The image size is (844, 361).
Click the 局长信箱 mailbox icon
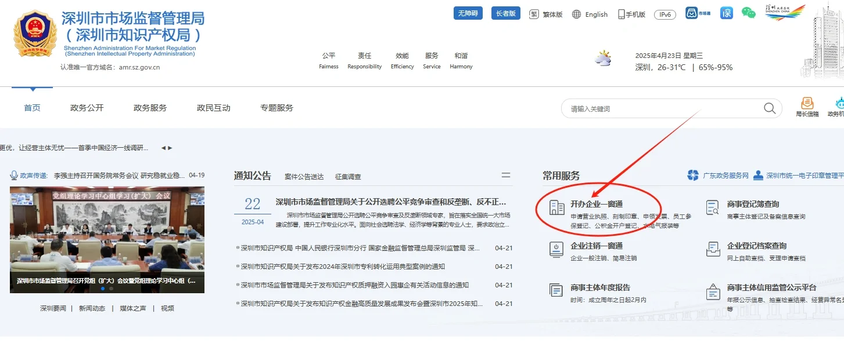tap(808, 104)
